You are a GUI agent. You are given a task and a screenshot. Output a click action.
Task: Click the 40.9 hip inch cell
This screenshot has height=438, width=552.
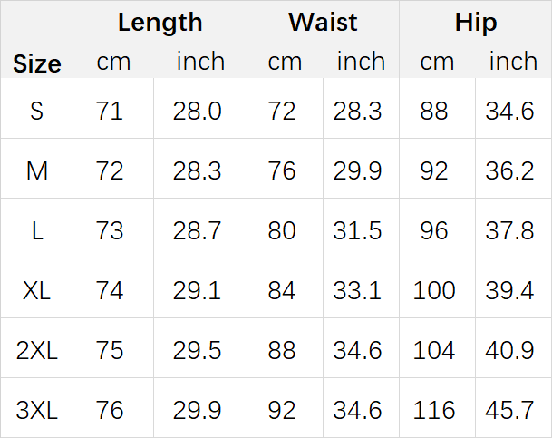point(509,350)
